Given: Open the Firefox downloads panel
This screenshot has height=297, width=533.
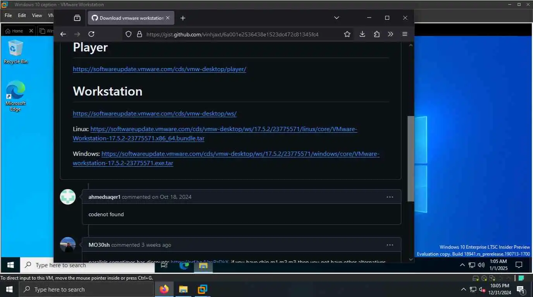Looking at the screenshot, I should pyautogui.click(x=362, y=34).
